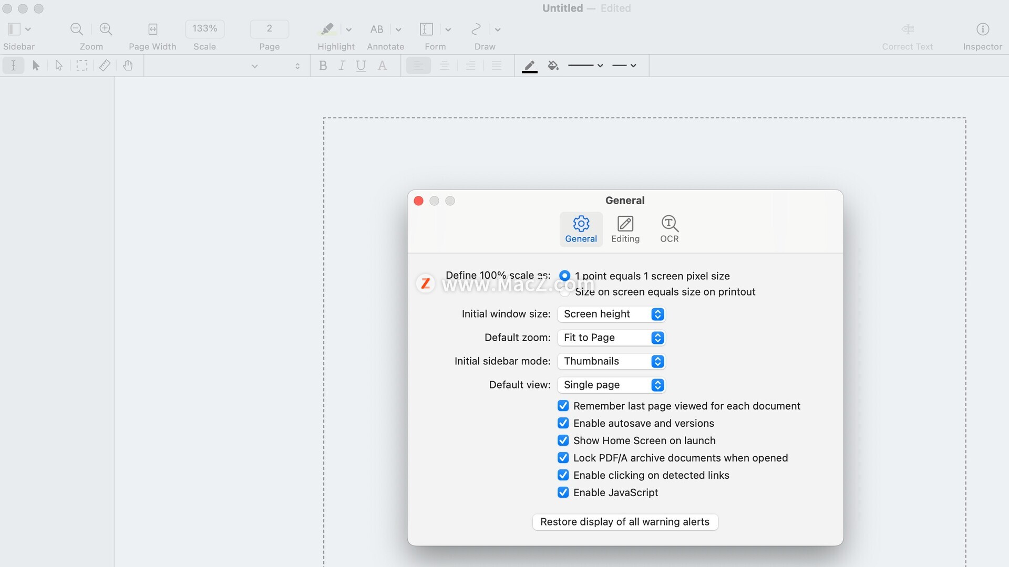Switch to the OCR preferences tab
Image resolution: width=1009 pixels, height=567 pixels.
(x=670, y=229)
